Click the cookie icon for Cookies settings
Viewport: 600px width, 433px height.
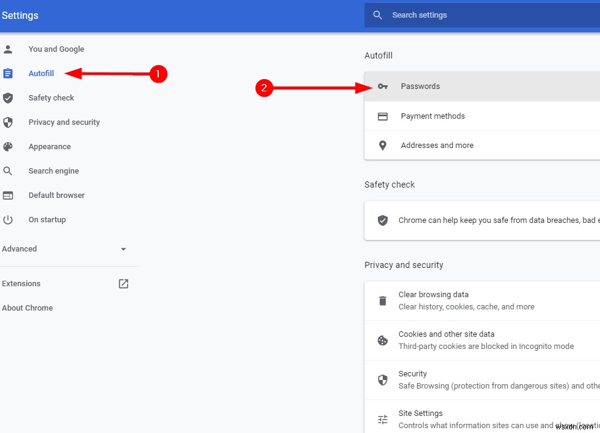pyautogui.click(x=383, y=340)
